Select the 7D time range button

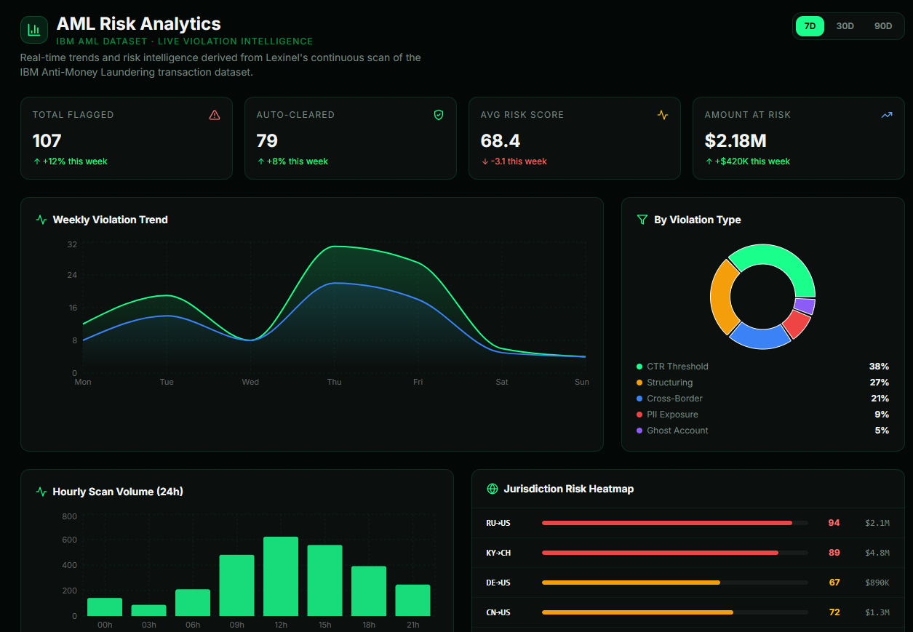810,25
